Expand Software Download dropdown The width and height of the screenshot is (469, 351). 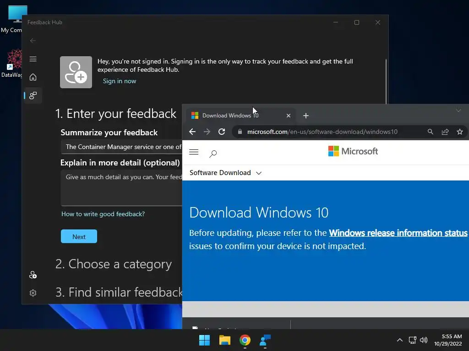pos(225,173)
